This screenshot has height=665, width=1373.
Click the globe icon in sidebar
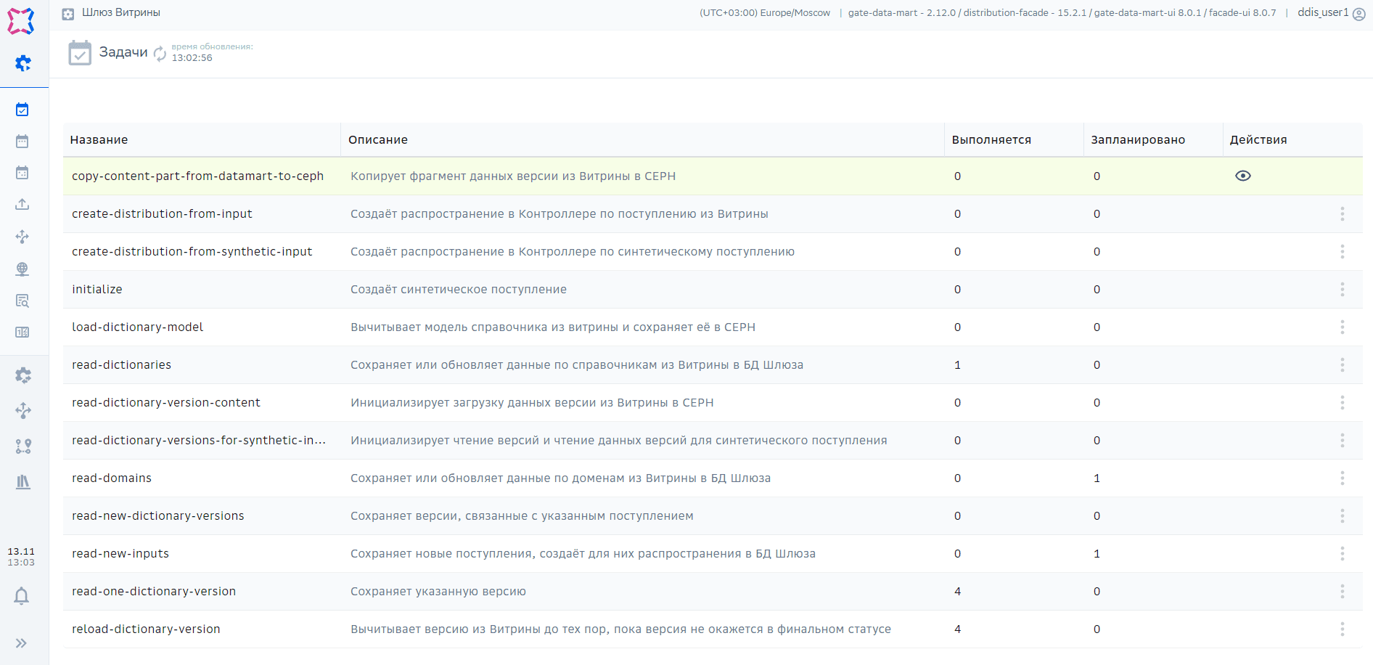22,269
